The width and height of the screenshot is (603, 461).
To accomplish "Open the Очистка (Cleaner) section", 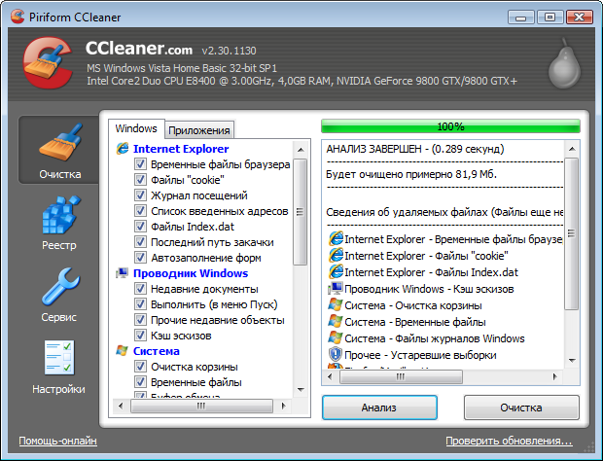I will coord(59,151).
